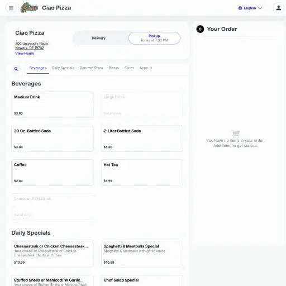Click the View Hours link

click(25, 54)
